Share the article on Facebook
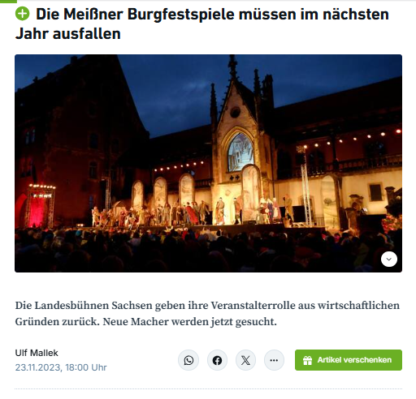Screen dimensions: 416x399 click(x=217, y=360)
